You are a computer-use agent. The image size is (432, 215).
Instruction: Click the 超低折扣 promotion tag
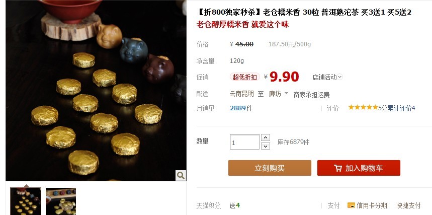[244, 77]
